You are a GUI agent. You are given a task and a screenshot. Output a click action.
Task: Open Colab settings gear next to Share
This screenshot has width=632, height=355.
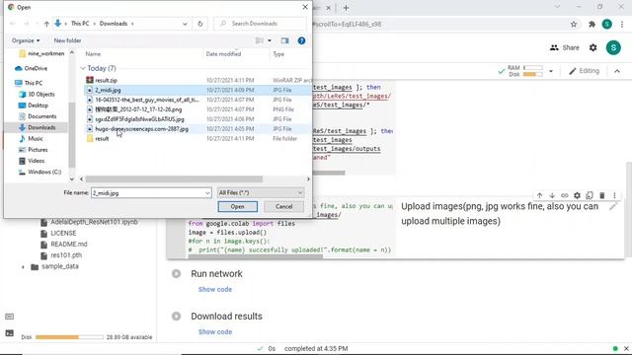592,47
